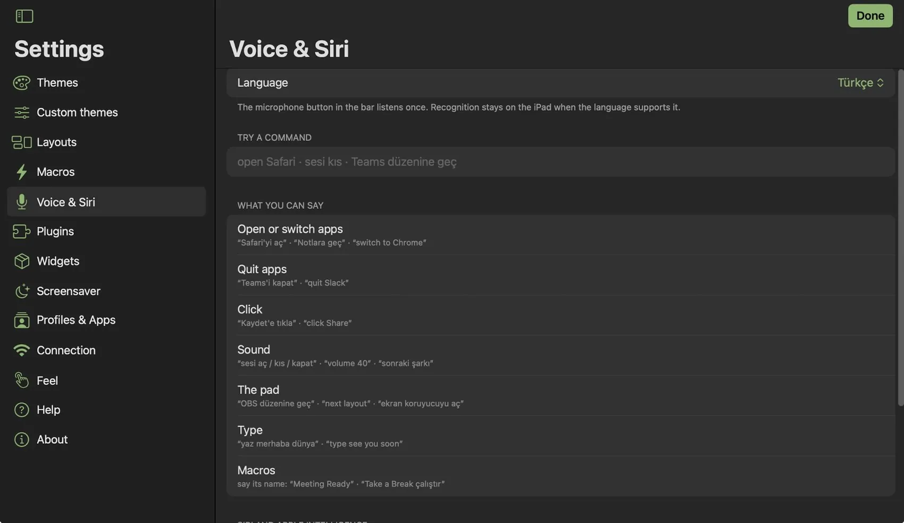Image resolution: width=904 pixels, height=523 pixels.
Task: Open the Macros settings label
Action: 56,172
